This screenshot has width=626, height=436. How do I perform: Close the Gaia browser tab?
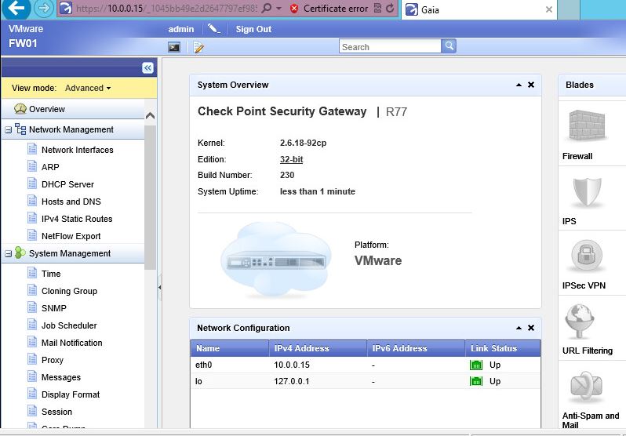click(x=549, y=9)
